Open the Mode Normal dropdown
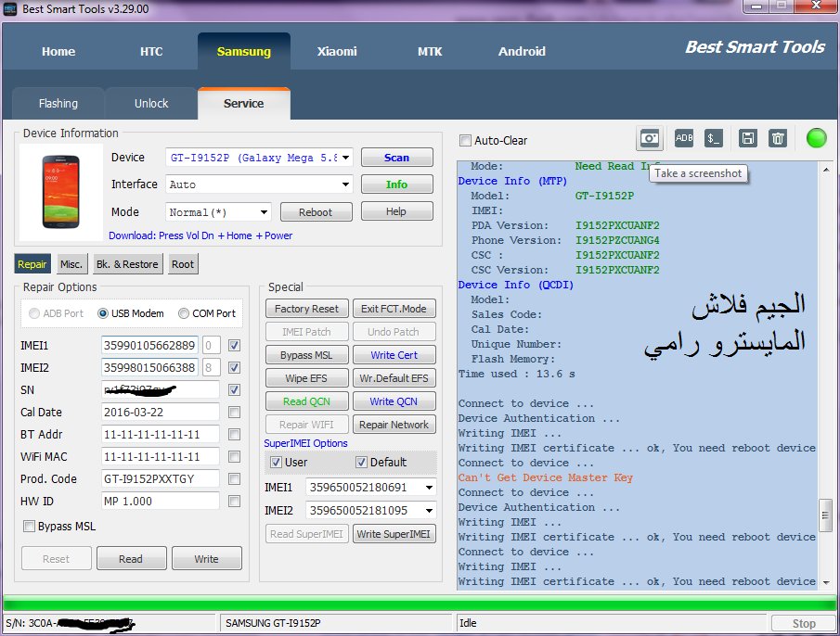 [x=265, y=212]
